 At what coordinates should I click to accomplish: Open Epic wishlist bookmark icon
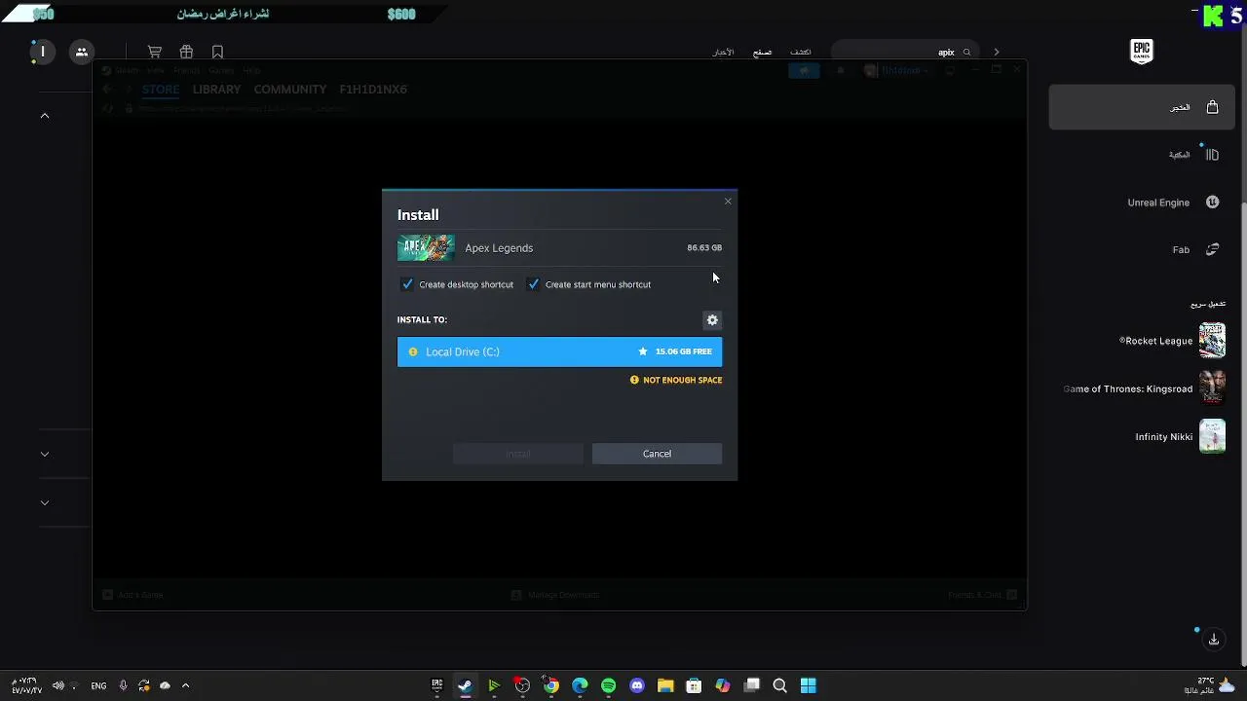[x=217, y=53]
